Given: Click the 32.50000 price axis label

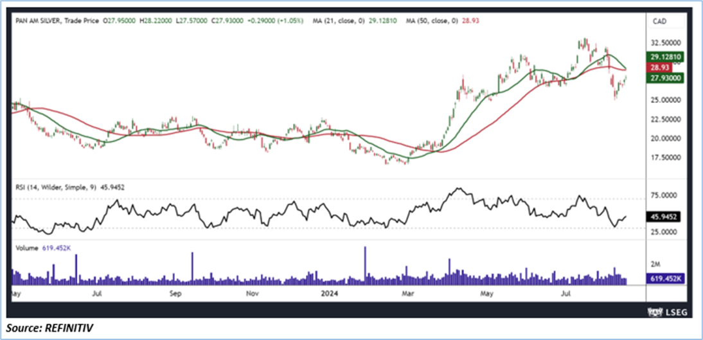Looking at the screenshot, I should pyautogui.click(x=666, y=42).
